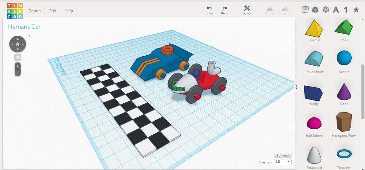
Task: Rotate view left with the orbit arrow
Action: pos(12,44)
